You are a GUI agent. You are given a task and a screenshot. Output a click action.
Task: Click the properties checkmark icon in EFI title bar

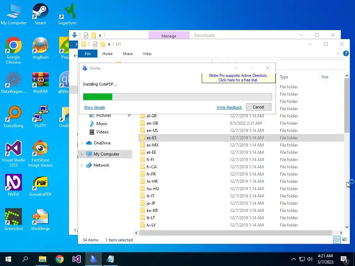tap(95, 44)
